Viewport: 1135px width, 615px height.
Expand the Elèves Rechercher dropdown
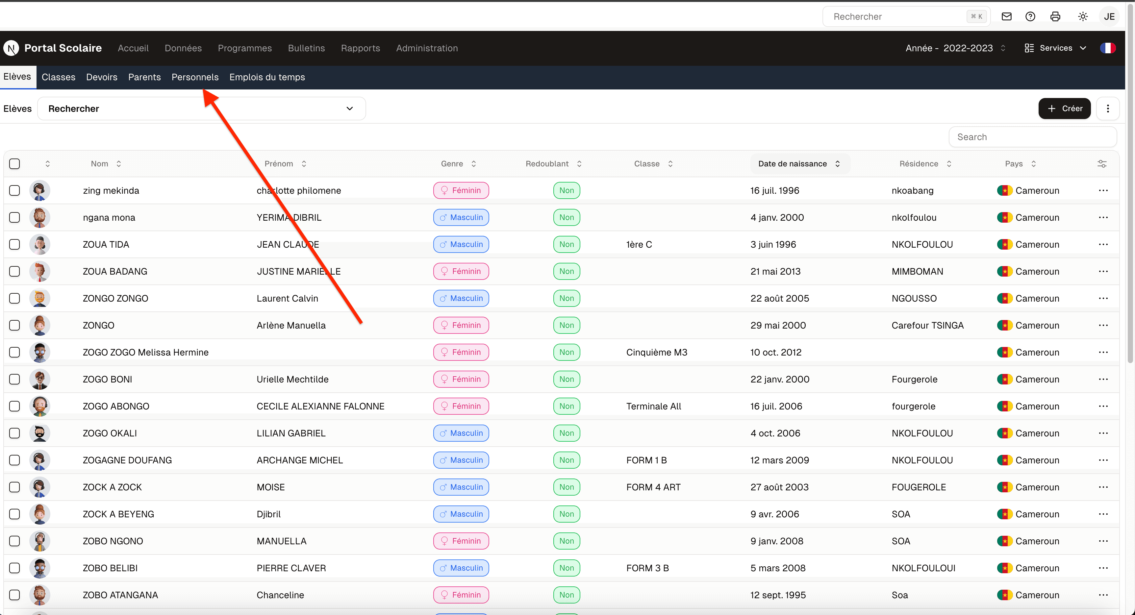click(201, 109)
